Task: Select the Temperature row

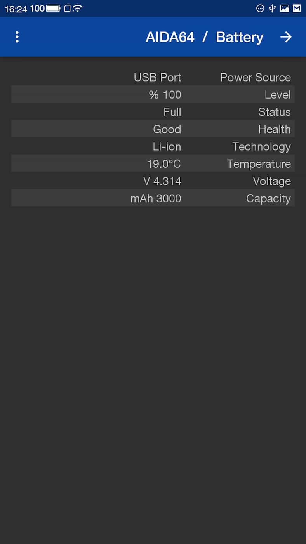Action: point(153,163)
